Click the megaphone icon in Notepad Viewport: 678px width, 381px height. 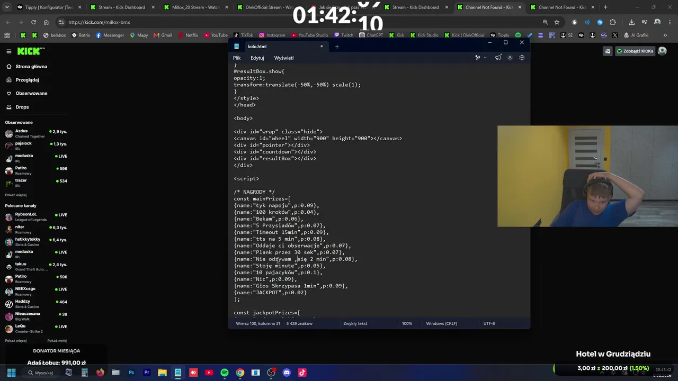498,58
